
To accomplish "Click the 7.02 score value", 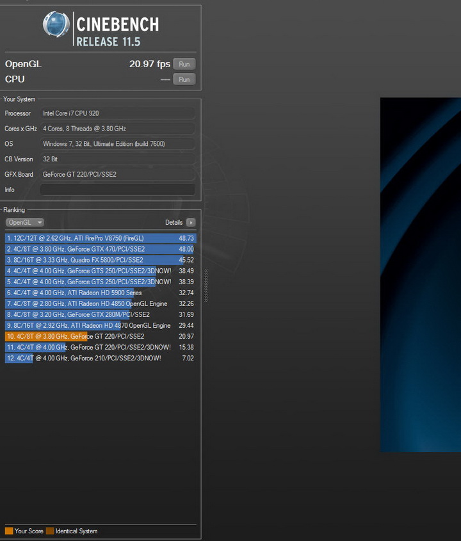I will (188, 358).
